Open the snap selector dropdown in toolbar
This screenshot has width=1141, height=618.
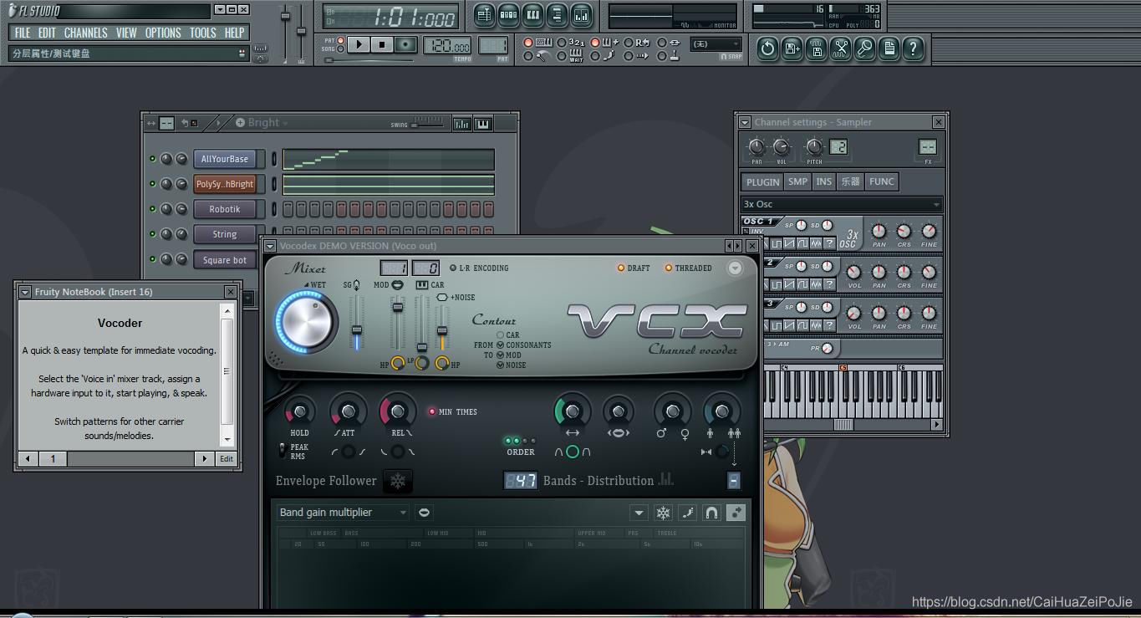click(x=716, y=44)
